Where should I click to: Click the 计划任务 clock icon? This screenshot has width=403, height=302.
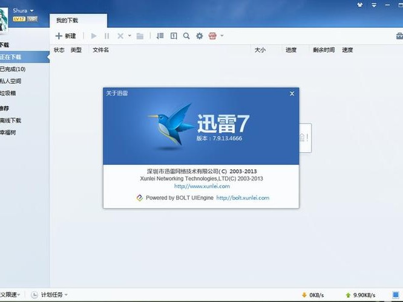click(x=34, y=295)
